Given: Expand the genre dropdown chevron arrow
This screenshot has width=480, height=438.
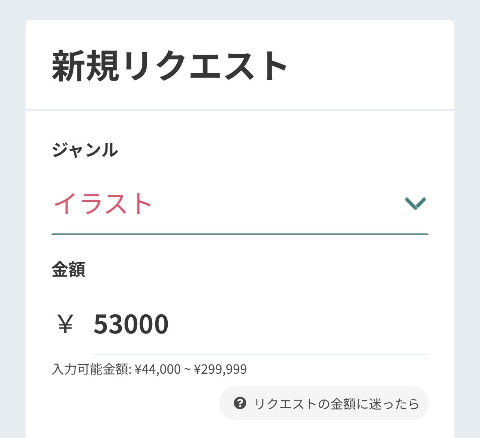Looking at the screenshot, I should pyautogui.click(x=415, y=203).
